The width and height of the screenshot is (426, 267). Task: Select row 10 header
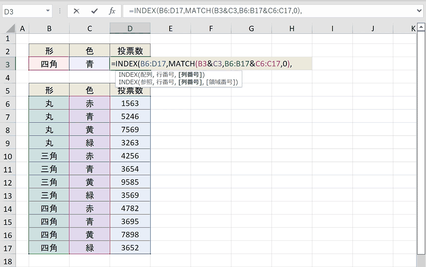click(x=8, y=156)
